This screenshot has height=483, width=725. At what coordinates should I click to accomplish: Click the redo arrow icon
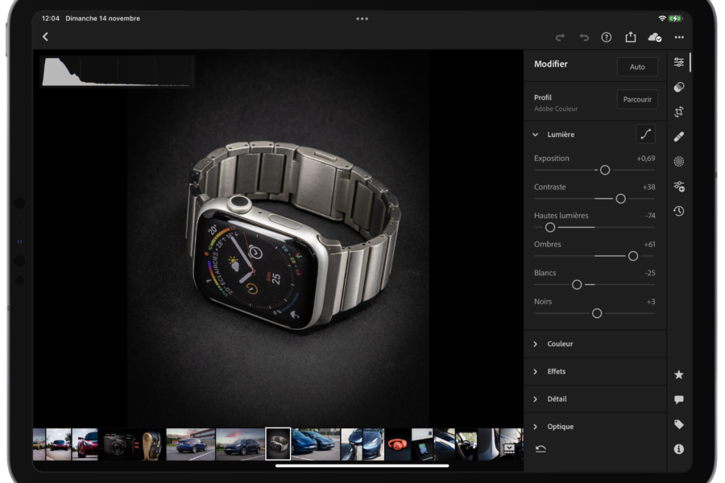(560, 38)
